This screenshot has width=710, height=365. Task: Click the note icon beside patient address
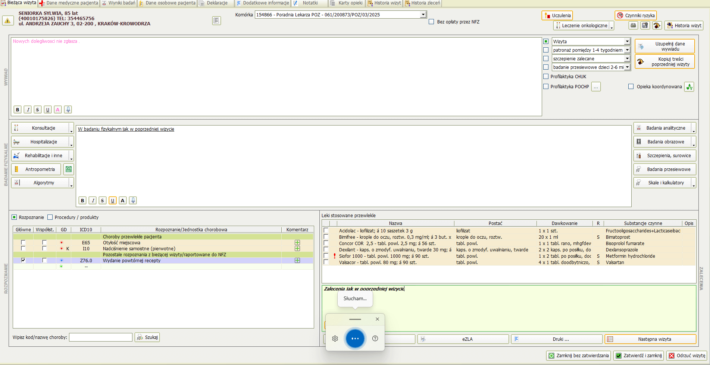[x=216, y=20]
